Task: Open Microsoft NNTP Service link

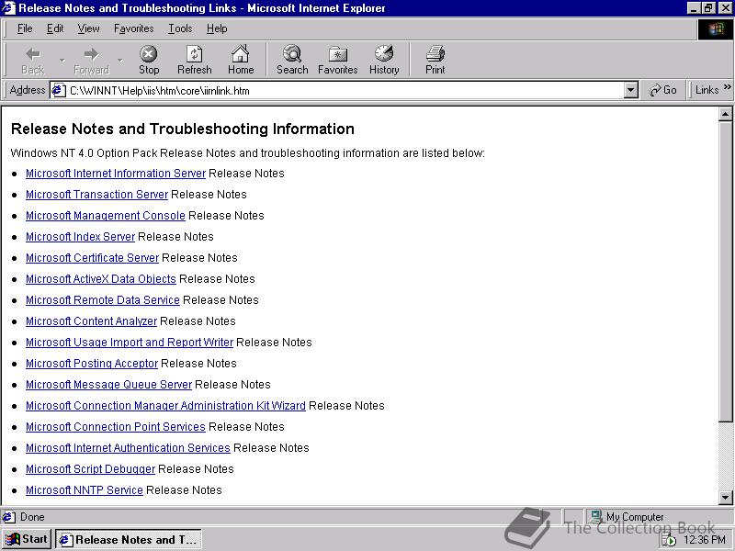Action: point(85,489)
